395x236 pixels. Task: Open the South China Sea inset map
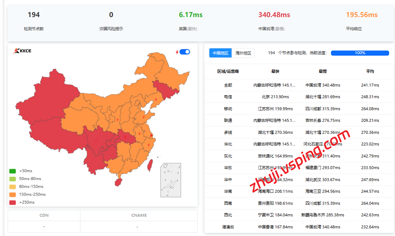click(170, 180)
